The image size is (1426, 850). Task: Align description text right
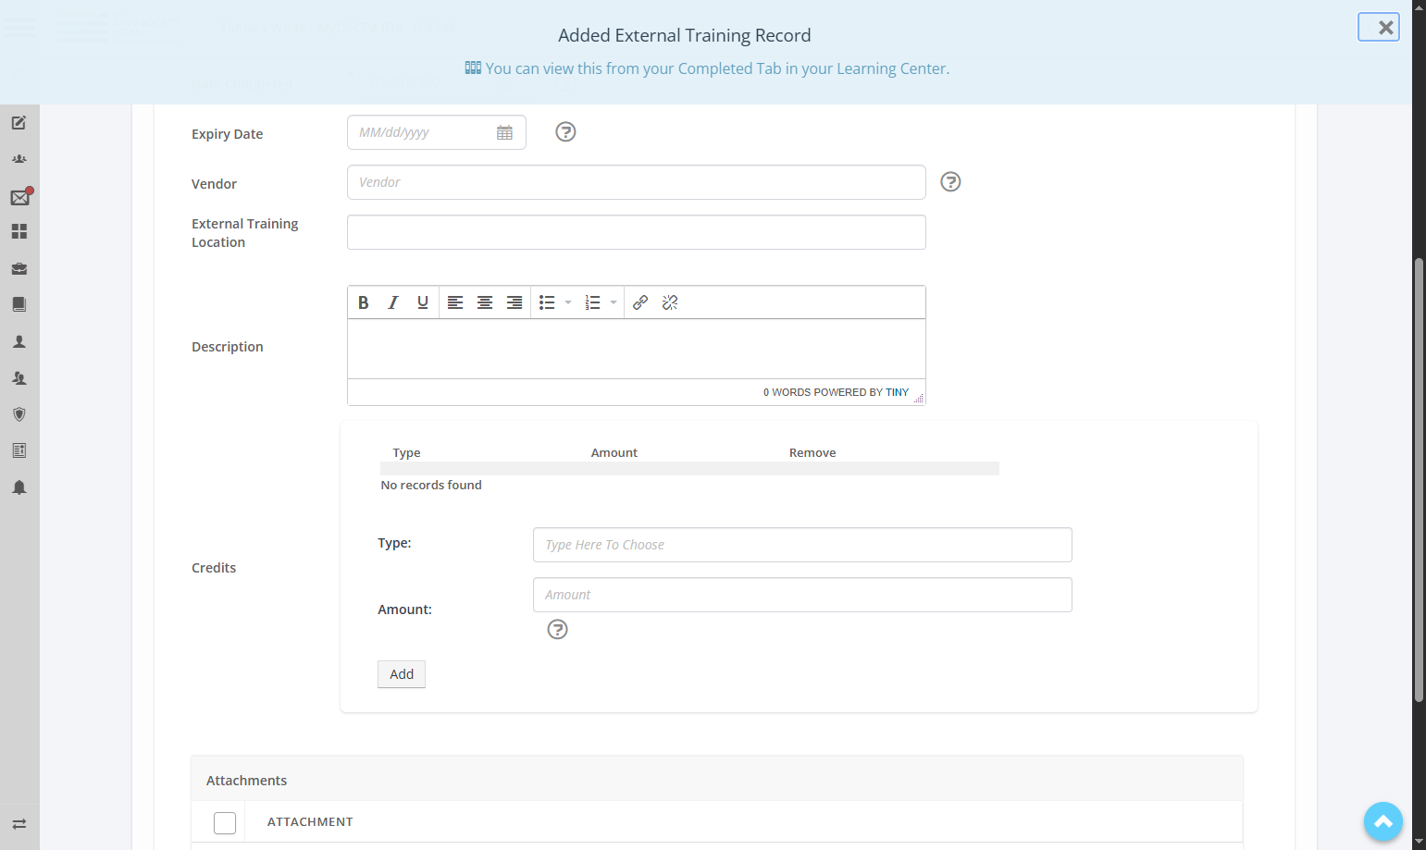tap(515, 302)
